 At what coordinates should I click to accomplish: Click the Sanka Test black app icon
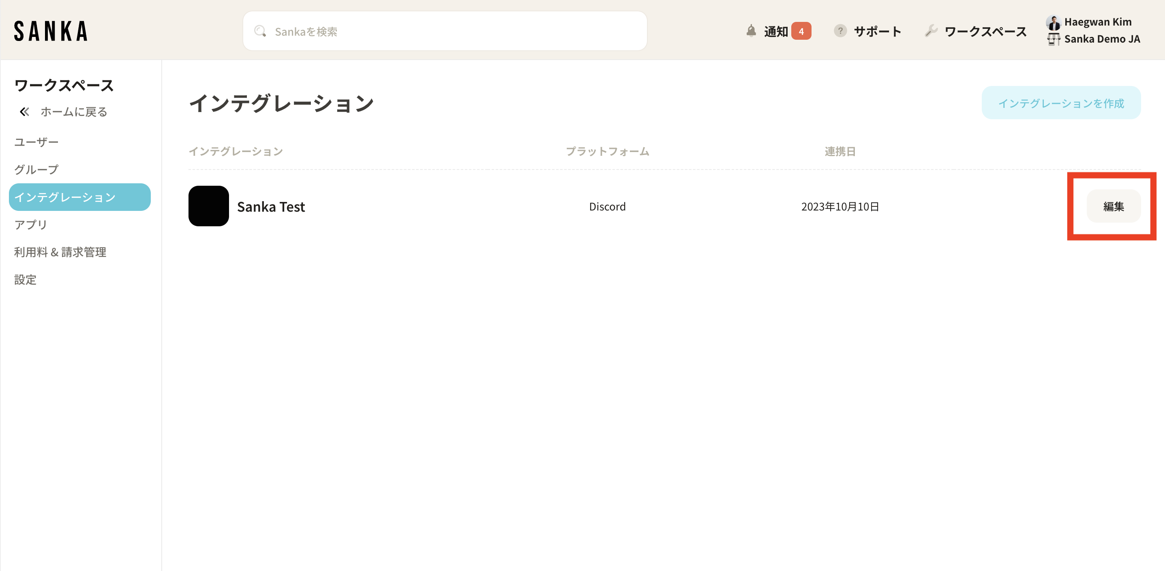[x=208, y=206]
